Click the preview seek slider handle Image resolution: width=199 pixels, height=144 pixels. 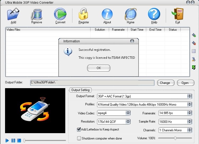(x=24, y=140)
